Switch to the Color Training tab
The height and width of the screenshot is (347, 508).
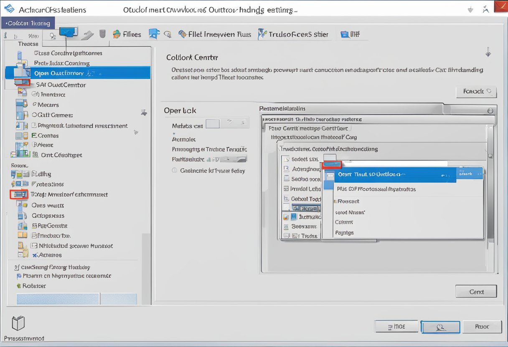(x=28, y=23)
